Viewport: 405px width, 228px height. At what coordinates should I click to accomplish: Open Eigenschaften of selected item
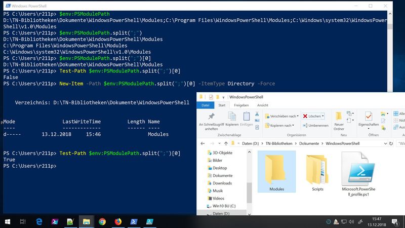369,119
